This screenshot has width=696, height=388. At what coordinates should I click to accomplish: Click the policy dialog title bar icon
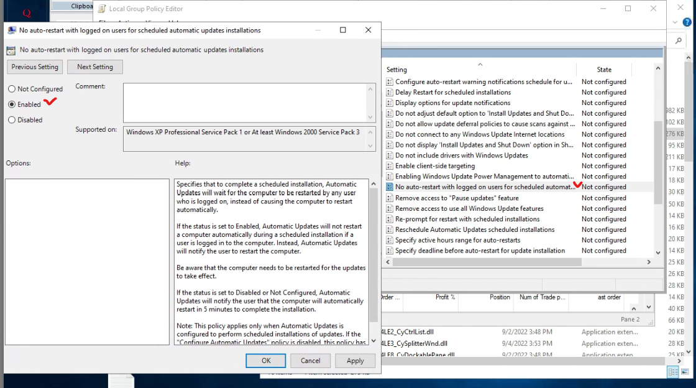(12, 30)
